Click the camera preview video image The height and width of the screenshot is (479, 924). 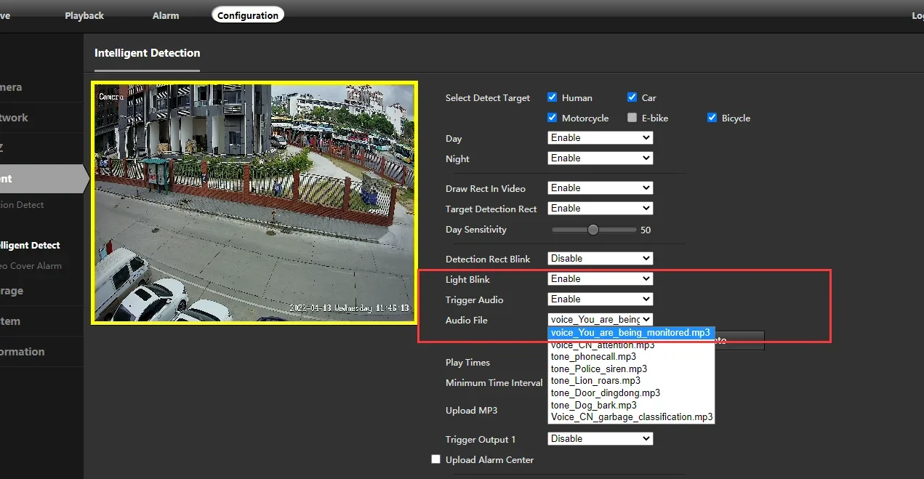pyautogui.click(x=254, y=202)
